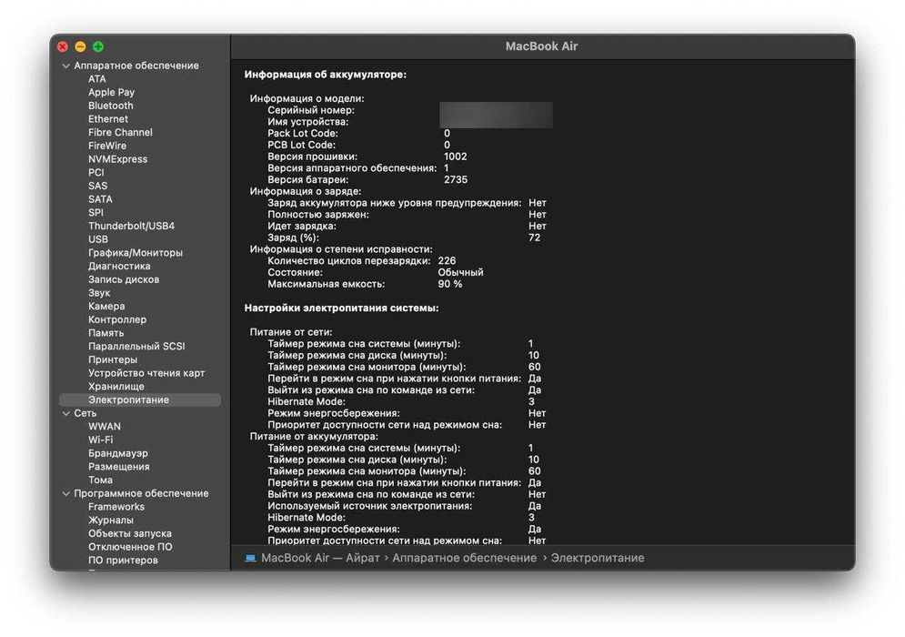Collapse the Программное обеспечение section
Screen dimensions: 905x637
pyautogui.click(x=65, y=494)
